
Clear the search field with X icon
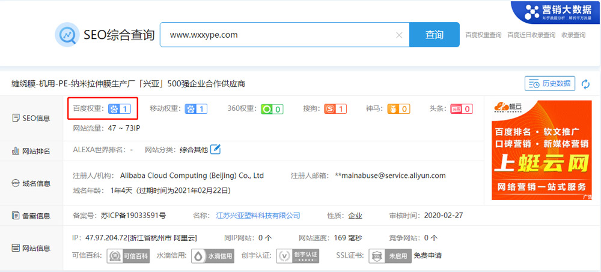coord(399,35)
